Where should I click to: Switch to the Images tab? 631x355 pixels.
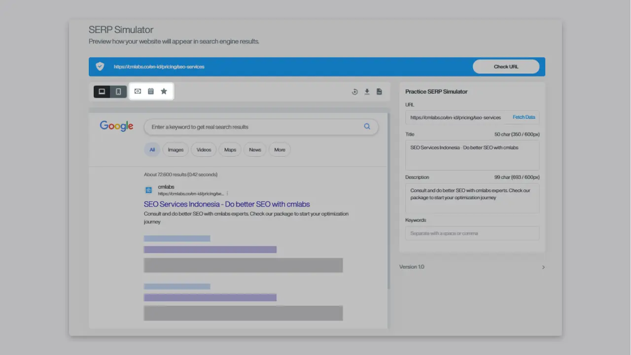coord(175,149)
